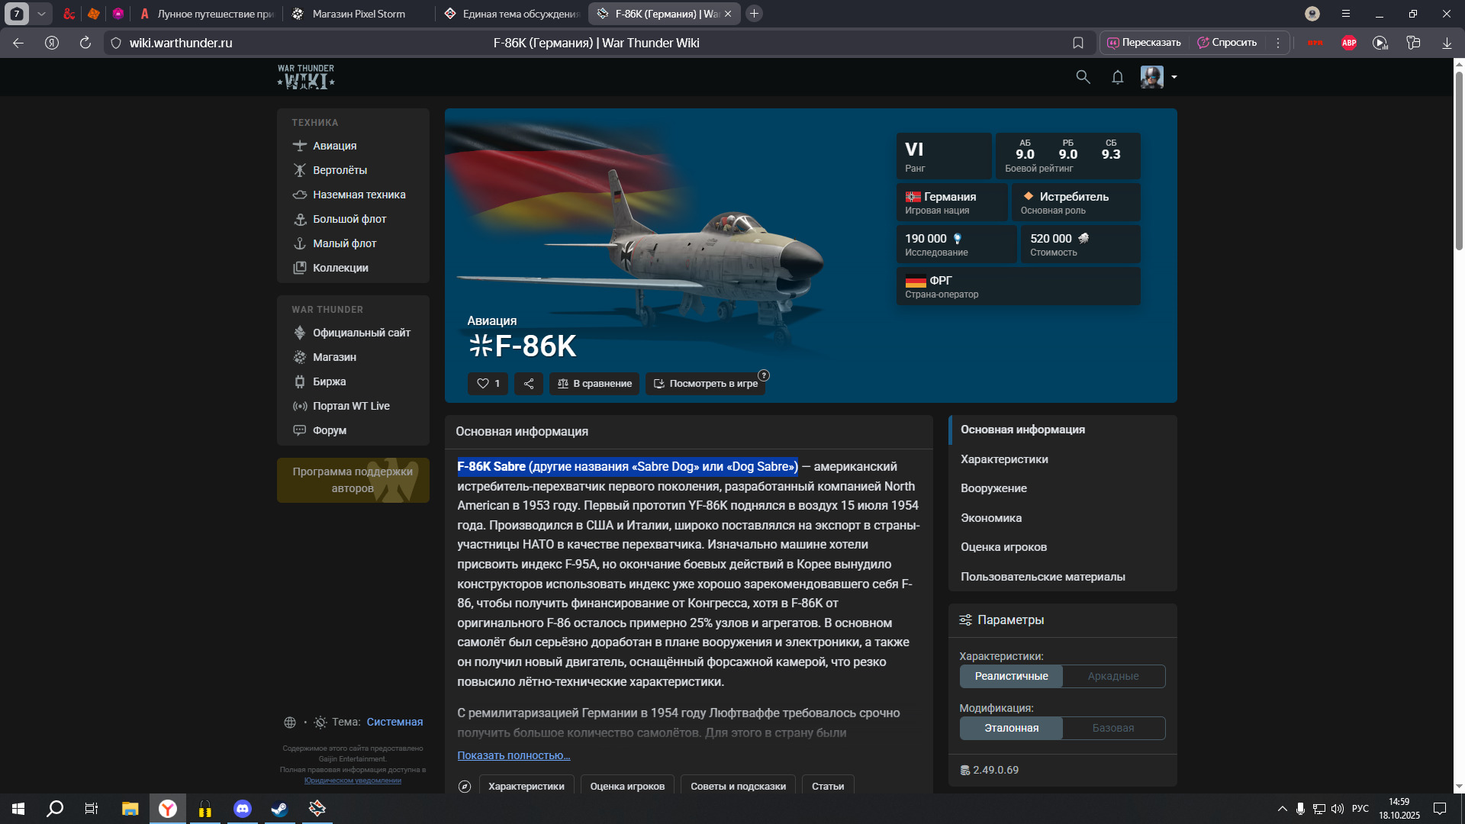This screenshot has width=1465, height=824.
Task: Open the Системная theme selector
Action: pos(394,722)
